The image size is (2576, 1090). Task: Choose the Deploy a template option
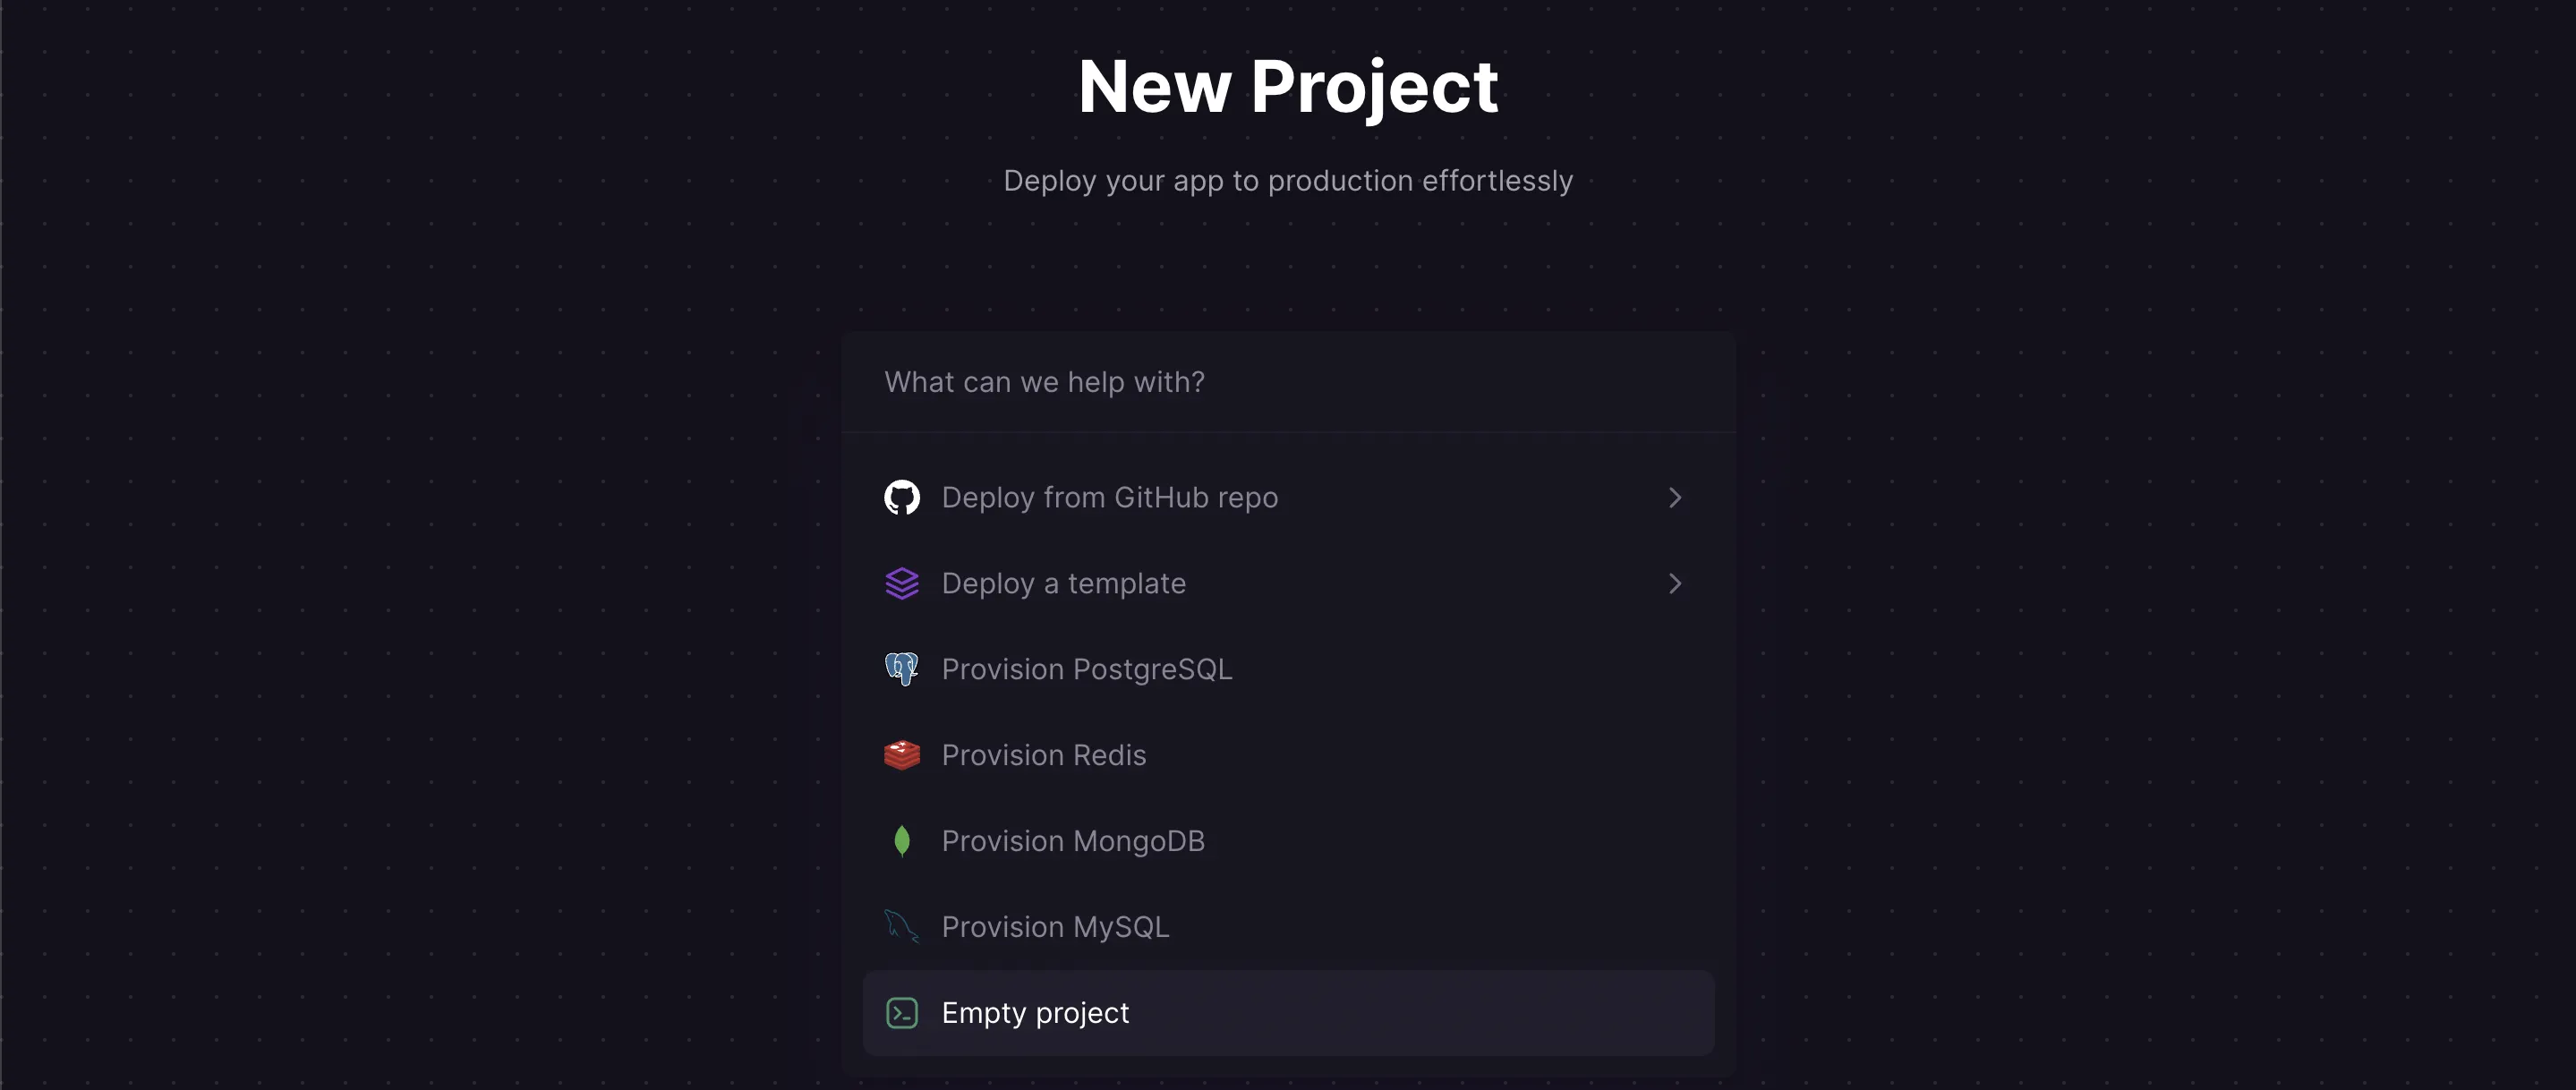1063,583
